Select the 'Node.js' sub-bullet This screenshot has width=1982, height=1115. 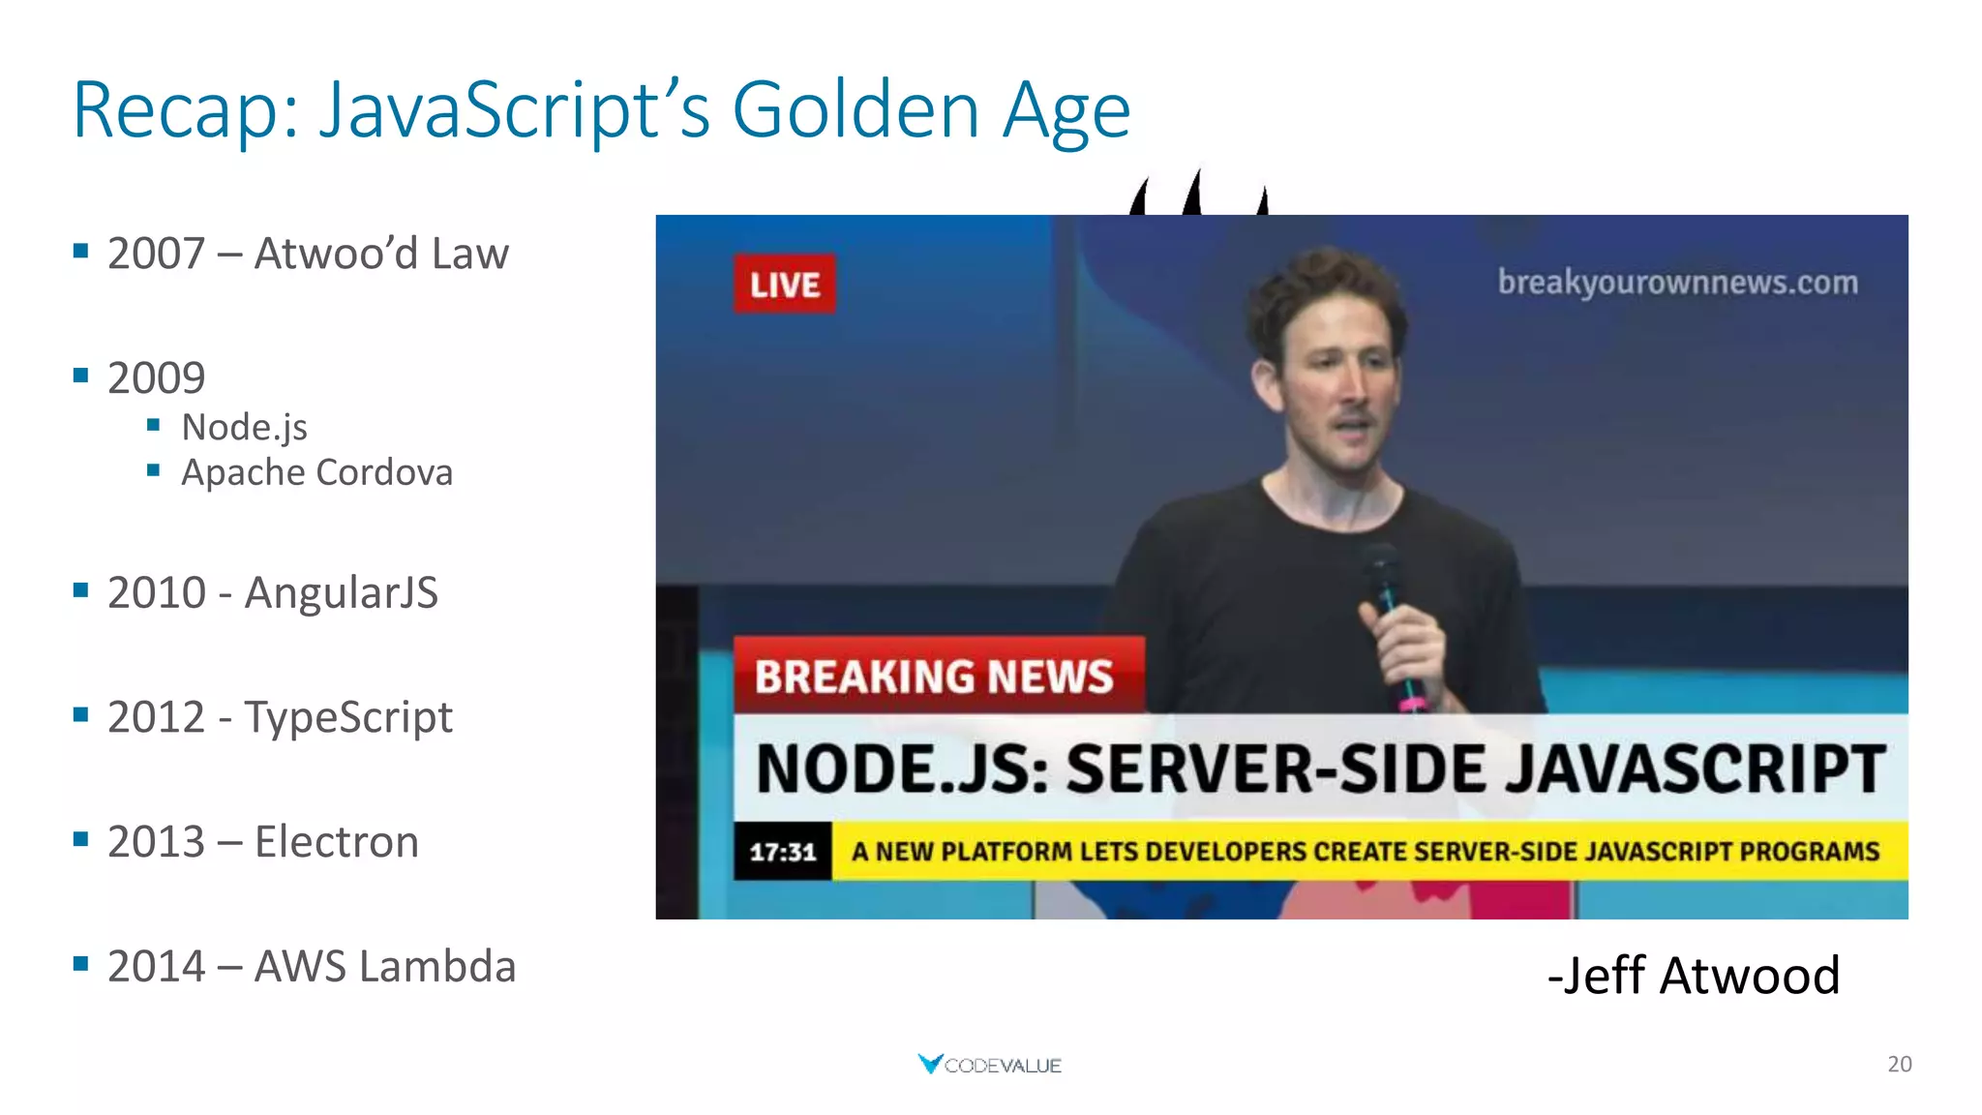(244, 427)
